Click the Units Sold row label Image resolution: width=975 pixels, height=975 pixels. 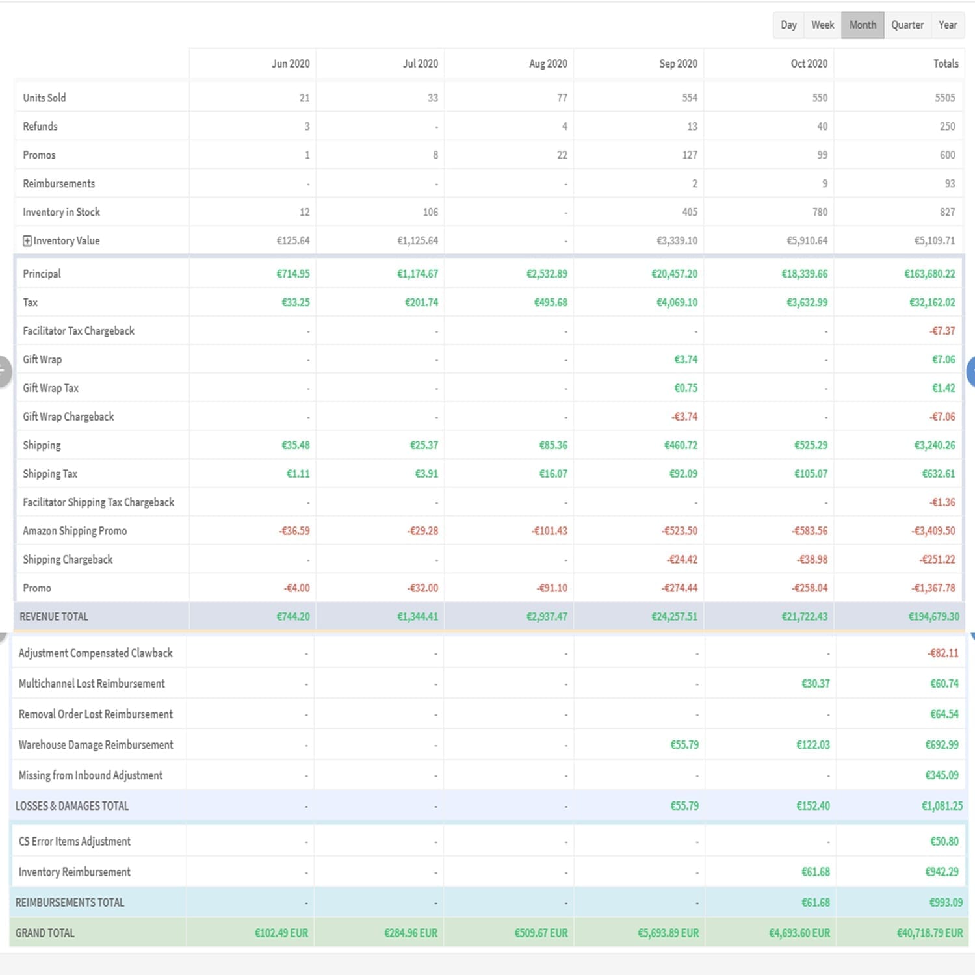coord(44,98)
